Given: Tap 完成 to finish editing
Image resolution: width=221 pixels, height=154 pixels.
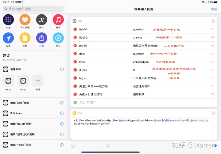Looking at the screenshot, I should (214, 9).
